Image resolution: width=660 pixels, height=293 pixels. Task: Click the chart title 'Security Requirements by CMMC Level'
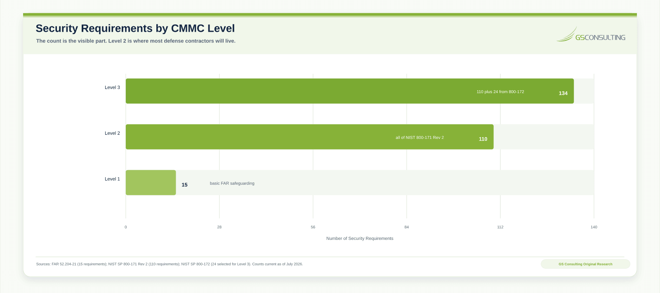click(x=135, y=28)
